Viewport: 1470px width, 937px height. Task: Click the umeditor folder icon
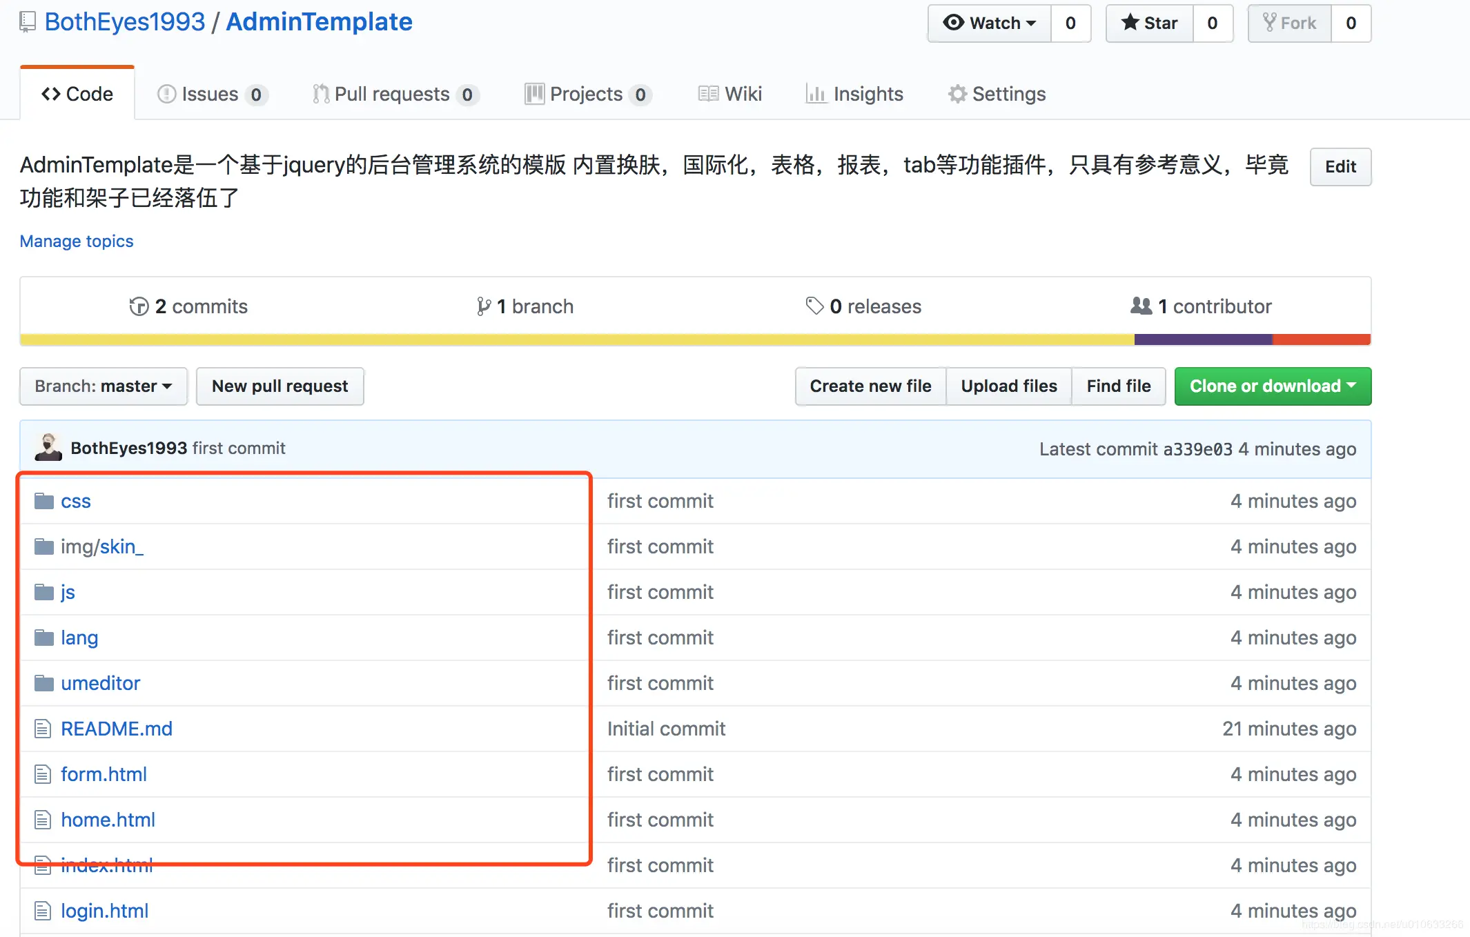click(x=44, y=683)
